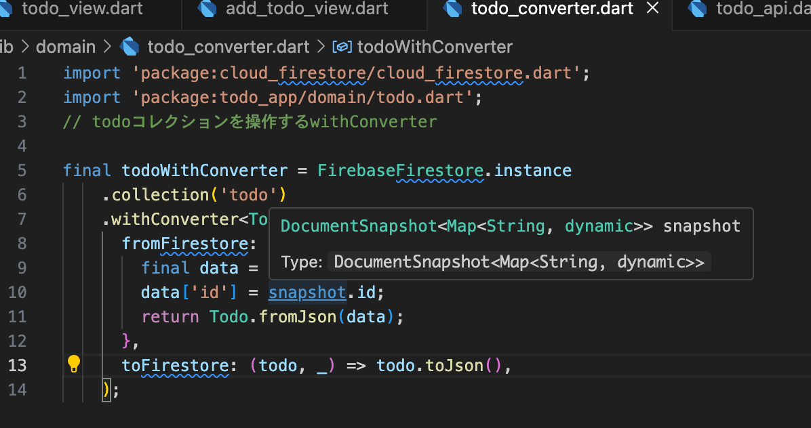The height and width of the screenshot is (428, 811).
Task: Click the Japanese withConverter comment
Action: pyautogui.click(x=250, y=122)
